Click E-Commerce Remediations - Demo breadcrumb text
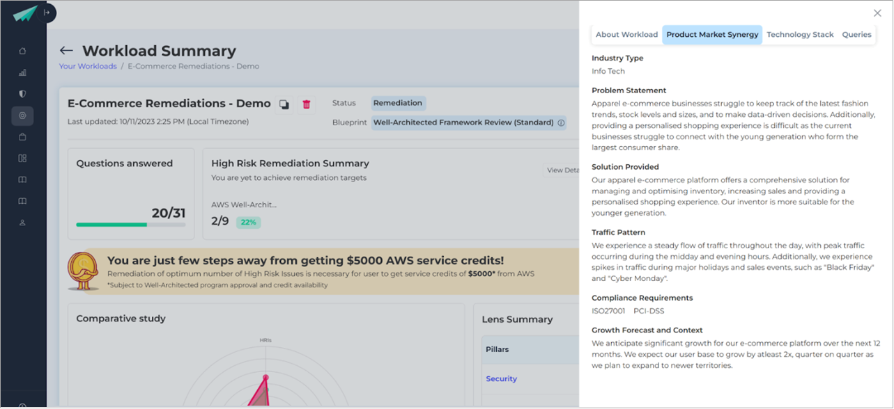 tap(193, 66)
